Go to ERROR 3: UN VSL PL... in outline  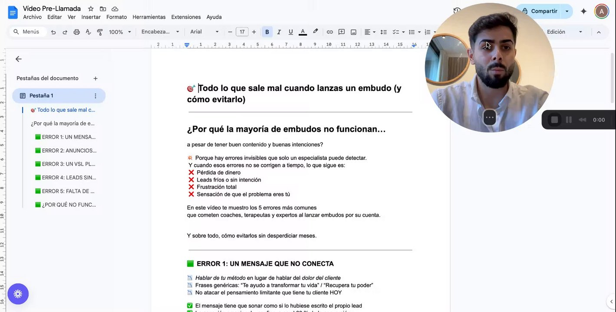click(65, 164)
